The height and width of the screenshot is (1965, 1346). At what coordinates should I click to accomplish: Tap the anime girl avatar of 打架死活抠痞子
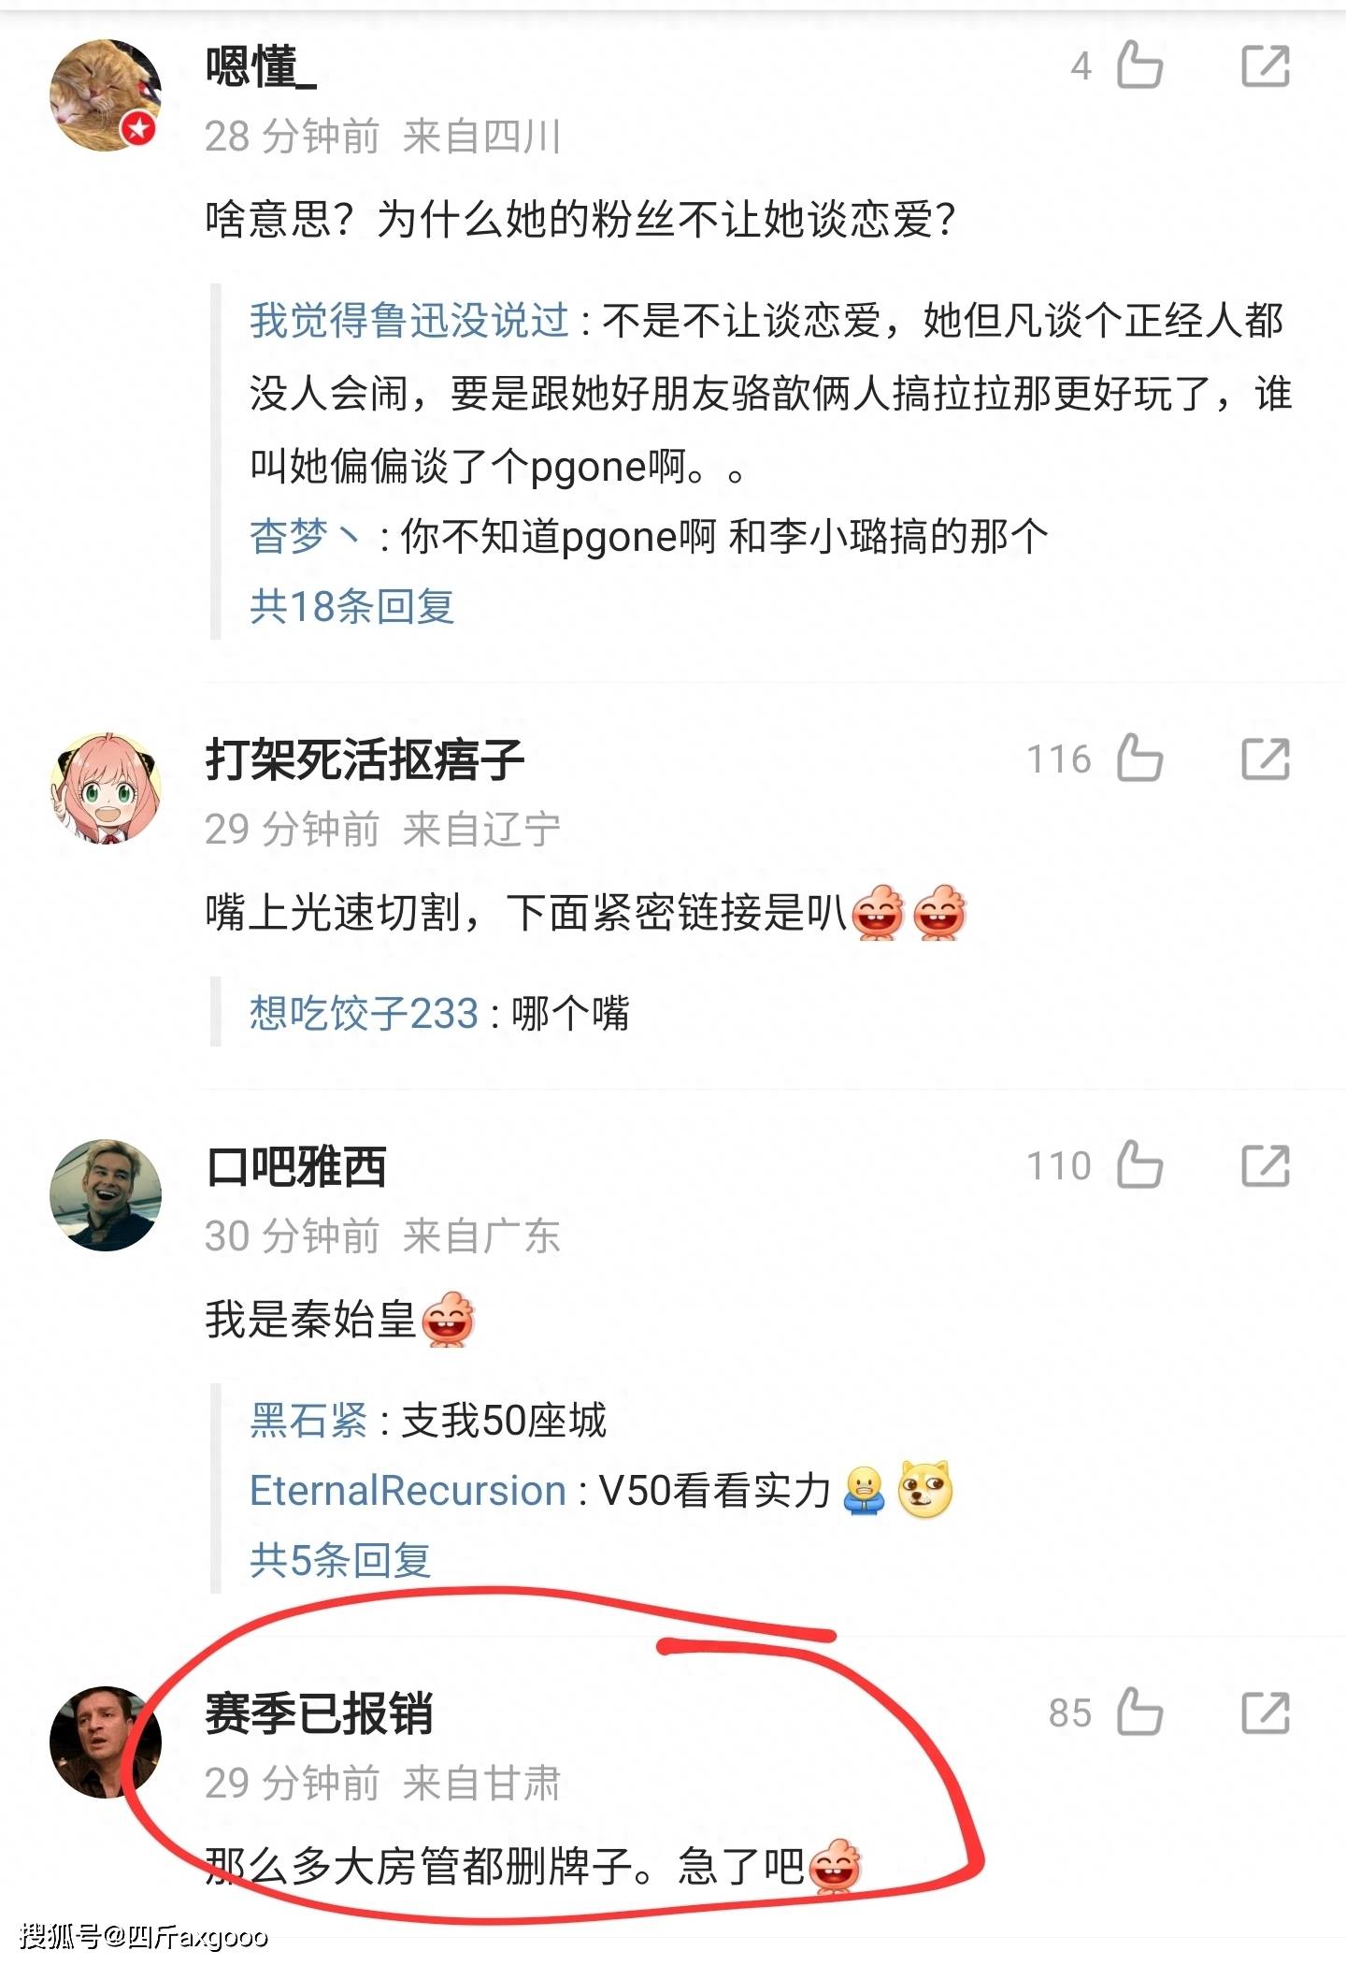point(105,787)
